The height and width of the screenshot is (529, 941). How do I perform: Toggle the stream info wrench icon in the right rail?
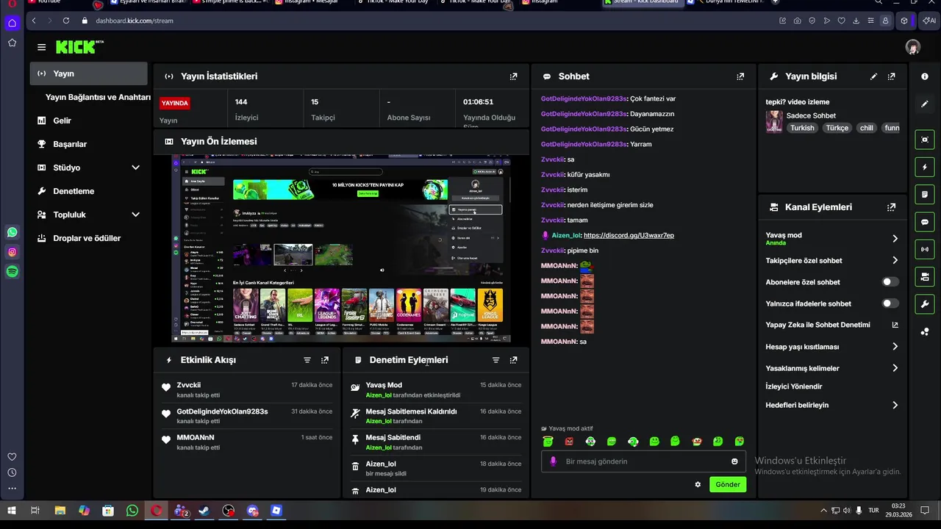(x=925, y=304)
